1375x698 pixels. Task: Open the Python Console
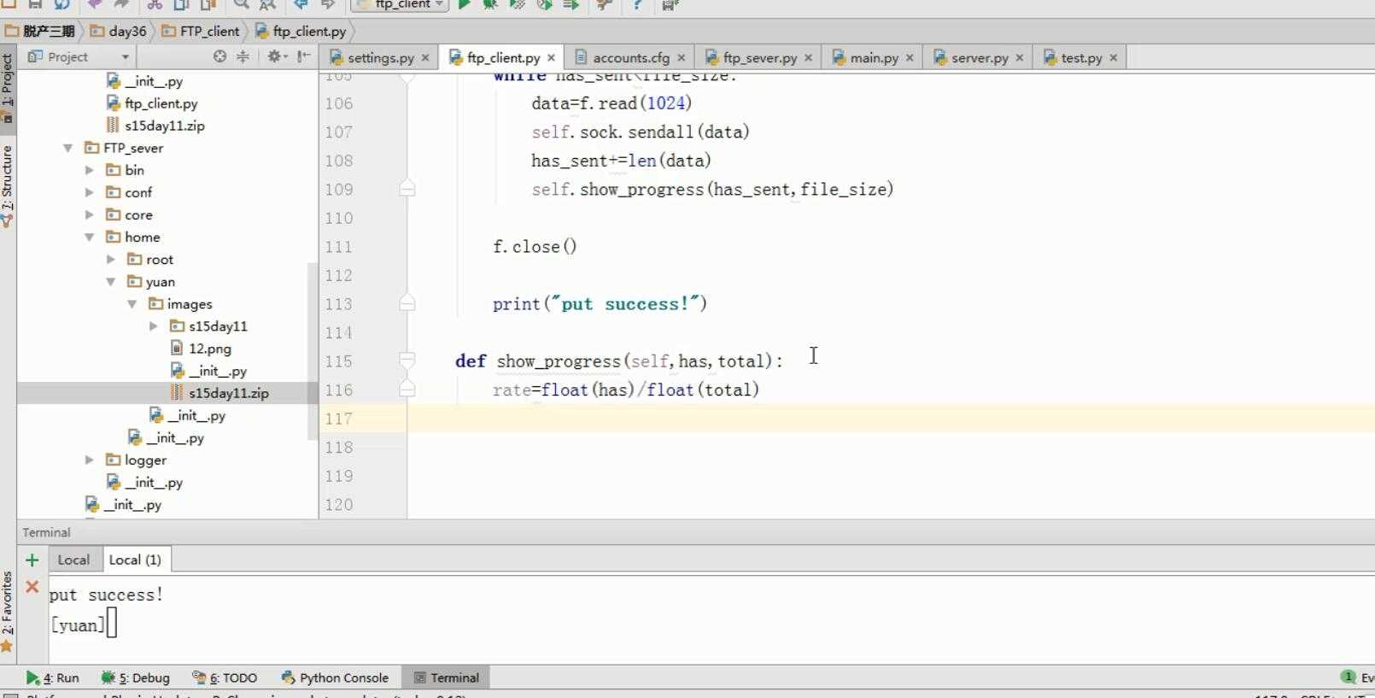click(x=334, y=677)
